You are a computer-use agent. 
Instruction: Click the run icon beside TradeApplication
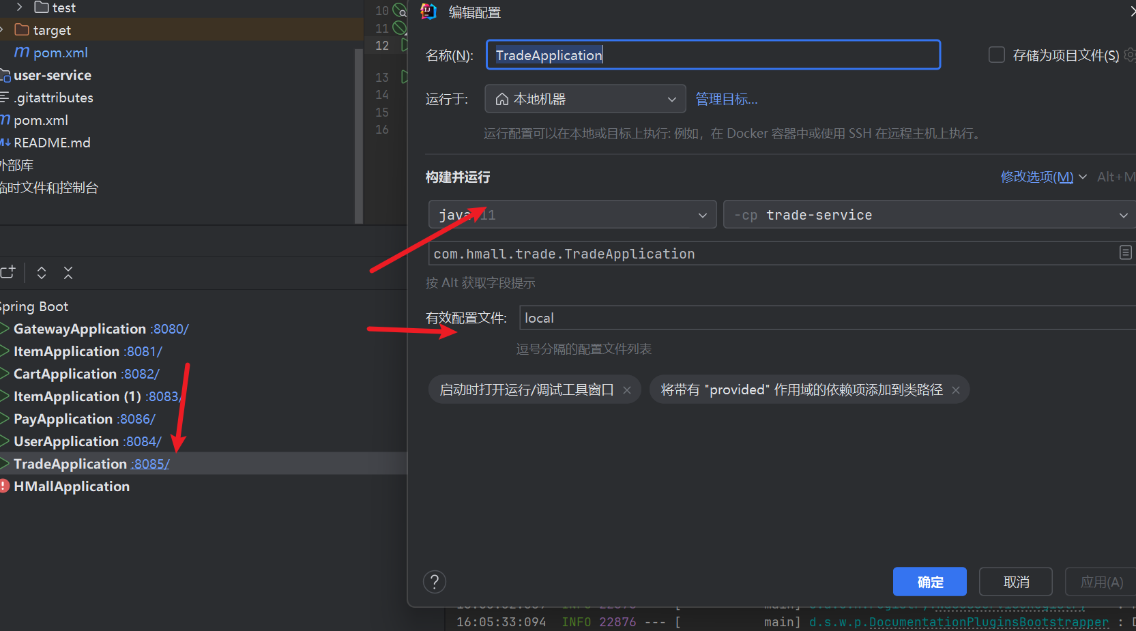5,464
